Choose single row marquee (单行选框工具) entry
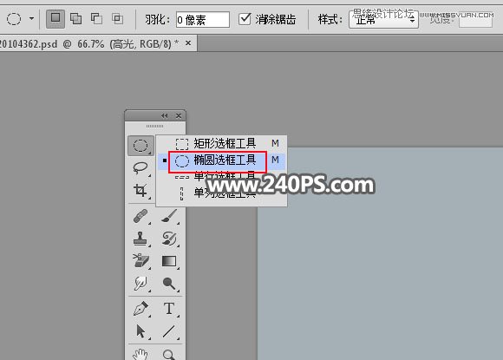This screenshot has width=503, height=360. [221, 177]
